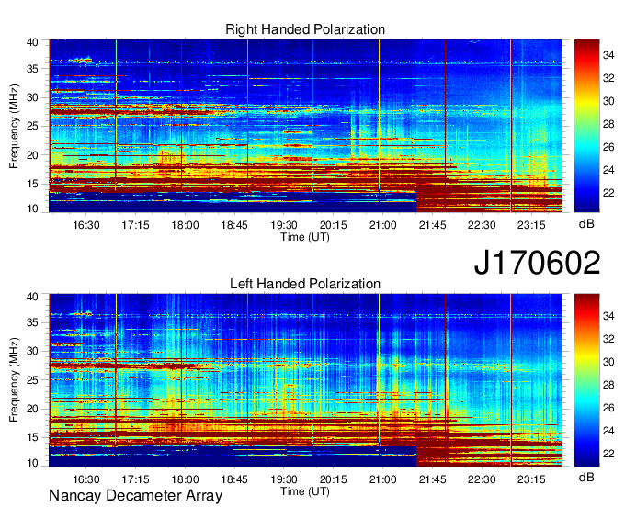Click 40 MHz tick of left-handed plot
The image size is (625, 507).
click(32, 297)
